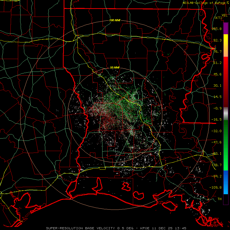Pick the gray near-zero segment of the color bar
The height and width of the screenshot is (230, 230).
(226, 114)
